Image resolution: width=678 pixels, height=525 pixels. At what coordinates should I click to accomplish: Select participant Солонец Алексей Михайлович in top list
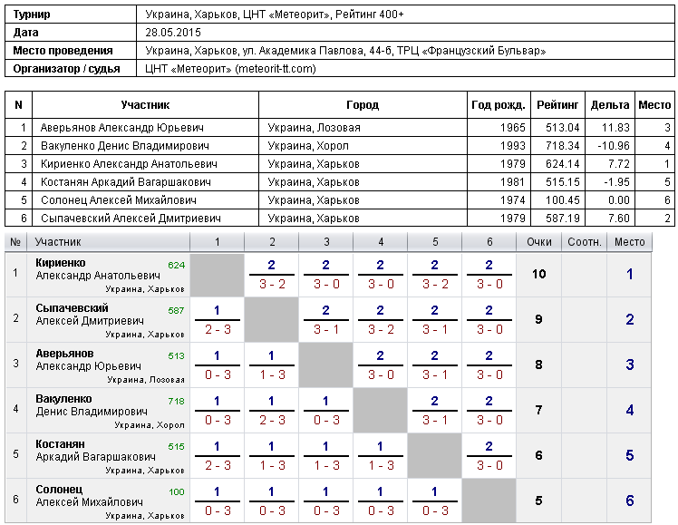tap(119, 200)
